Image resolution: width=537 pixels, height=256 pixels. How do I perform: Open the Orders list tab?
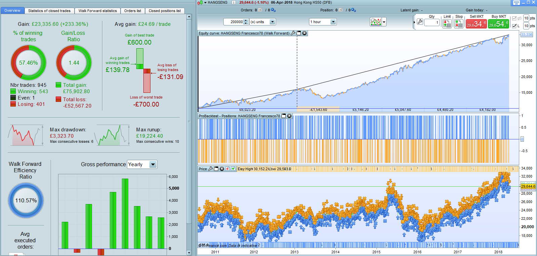133,11
